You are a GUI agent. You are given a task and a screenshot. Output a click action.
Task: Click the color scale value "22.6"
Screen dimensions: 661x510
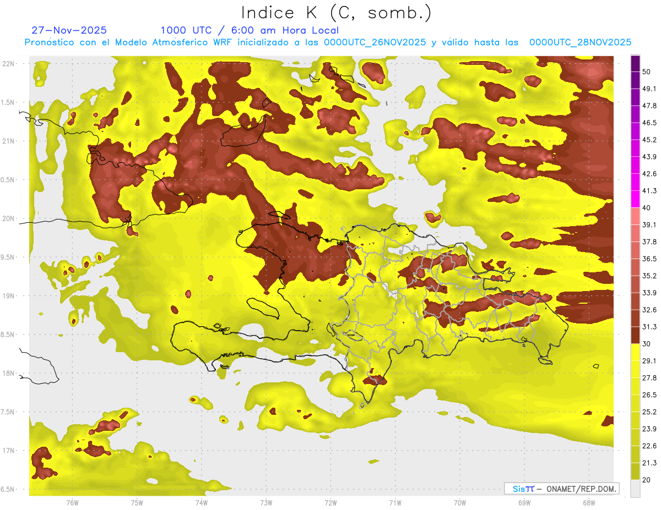click(x=649, y=446)
